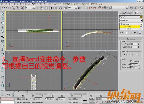Click the Redo arrow icon

(x=8, y=8)
